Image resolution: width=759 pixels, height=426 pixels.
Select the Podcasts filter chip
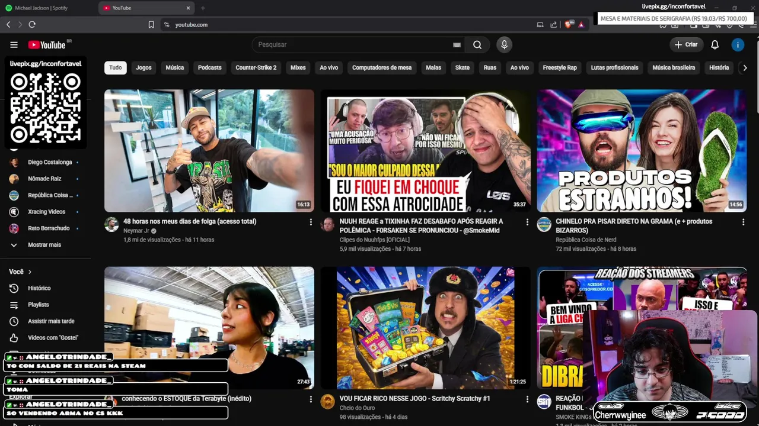click(209, 67)
